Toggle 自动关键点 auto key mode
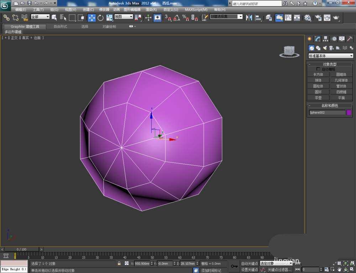The height and width of the screenshot is (273, 356). [x=249, y=263]
